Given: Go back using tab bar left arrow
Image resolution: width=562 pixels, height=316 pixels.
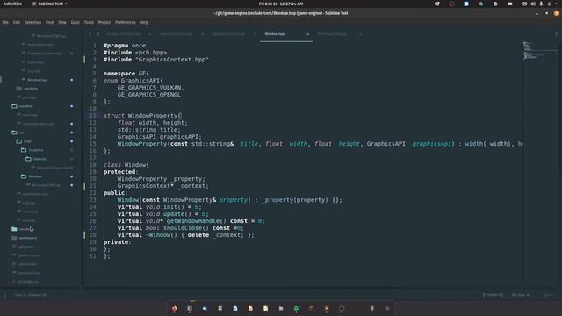Looking at the screenshot, I should [90, 34].
